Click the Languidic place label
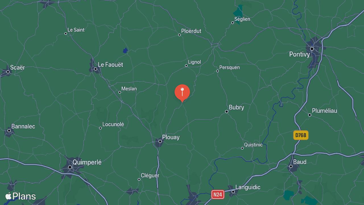364x205 pixels. coord(248,187)
